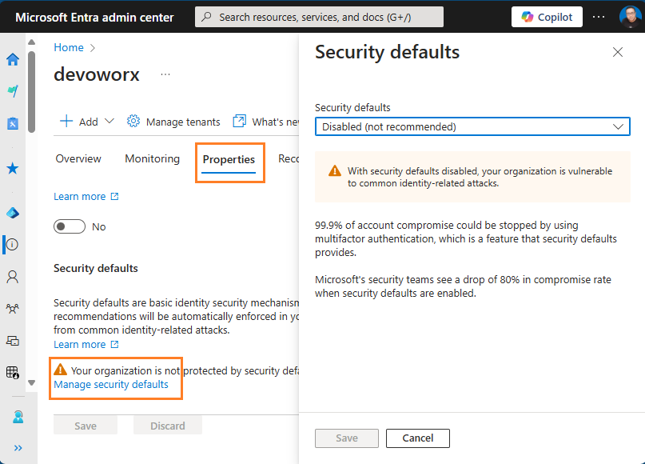Screen dimensions: 645x464
Task: Switch to the Overview tab
Action: 78,158
